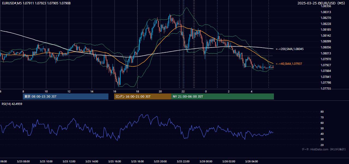Click price level 1.08099 on the price axis

pyautogui.click(x=326, y=42)
